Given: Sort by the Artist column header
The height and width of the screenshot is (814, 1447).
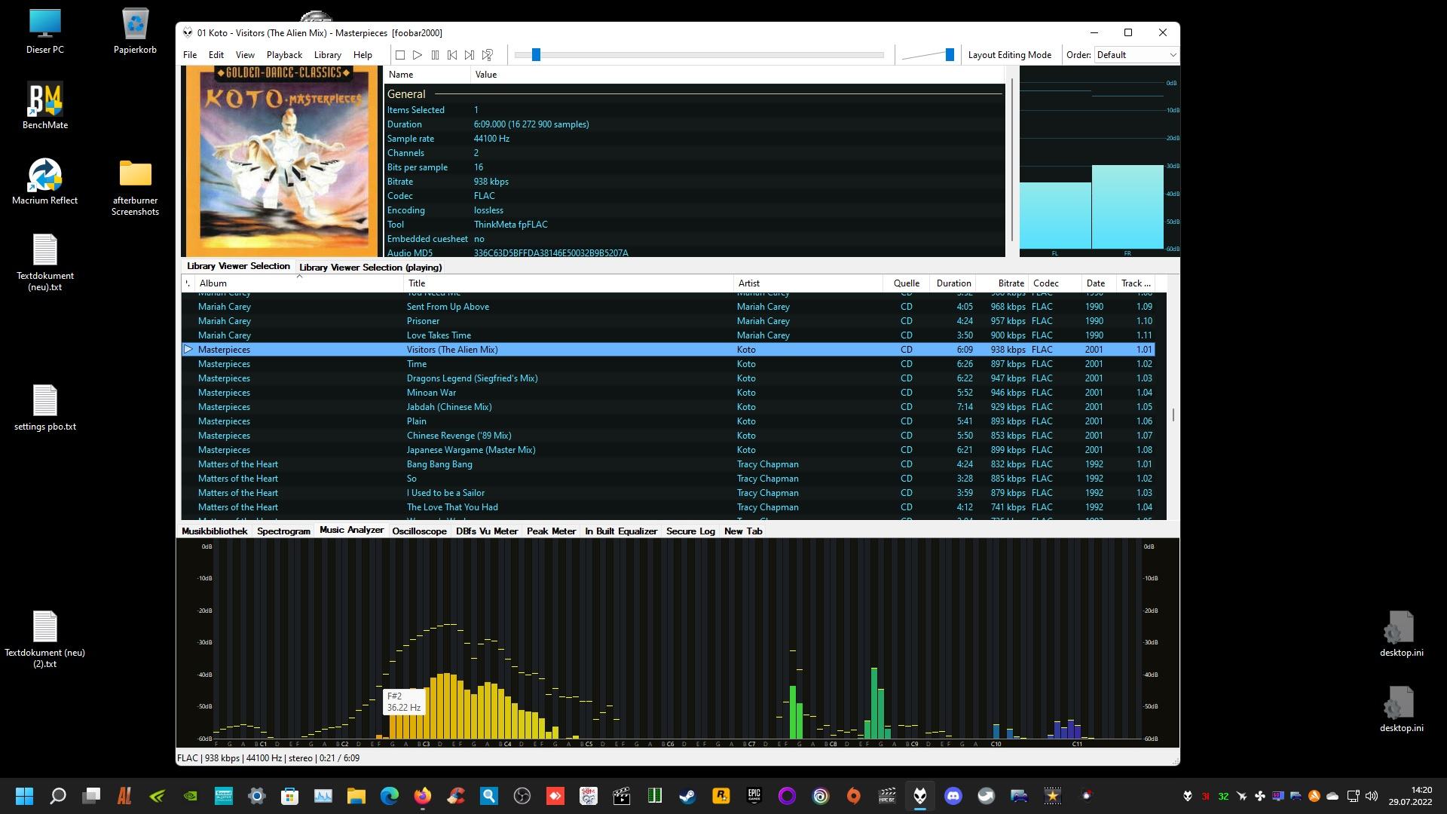Looking at the screenshot, I should 808,283.
